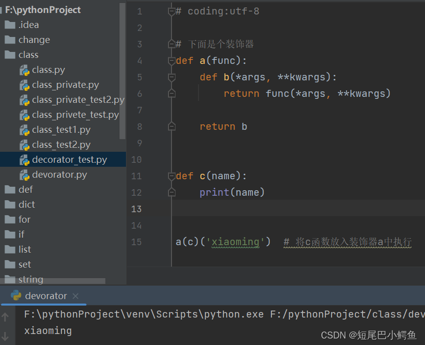Screen dimensions: 425x345
Task: Click the 'return b' statement
Action: (223, 127)
